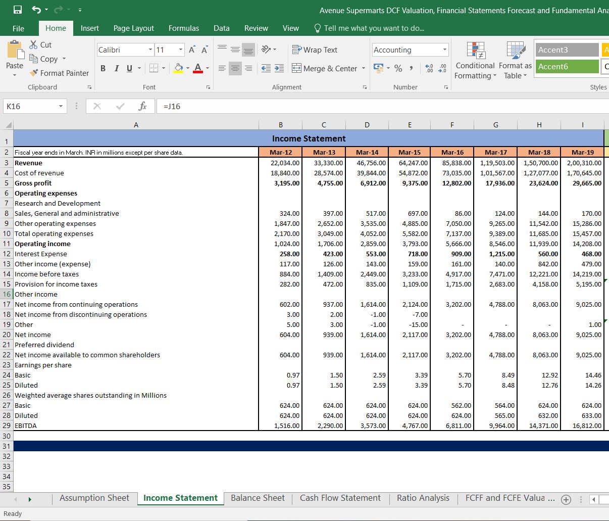Click Decrease Indent icon
The height and width of the screenshot is (521, 609).
(x=266, y=68)
